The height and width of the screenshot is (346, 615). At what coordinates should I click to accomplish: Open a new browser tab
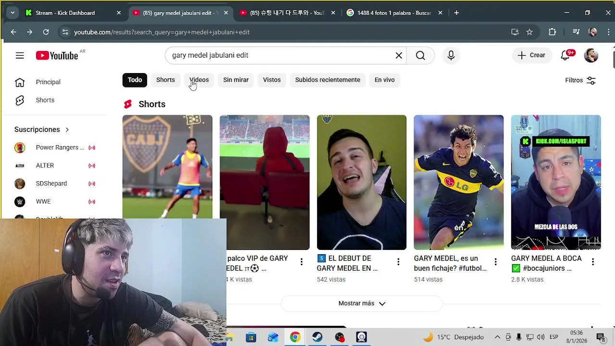tap(456, 13)
